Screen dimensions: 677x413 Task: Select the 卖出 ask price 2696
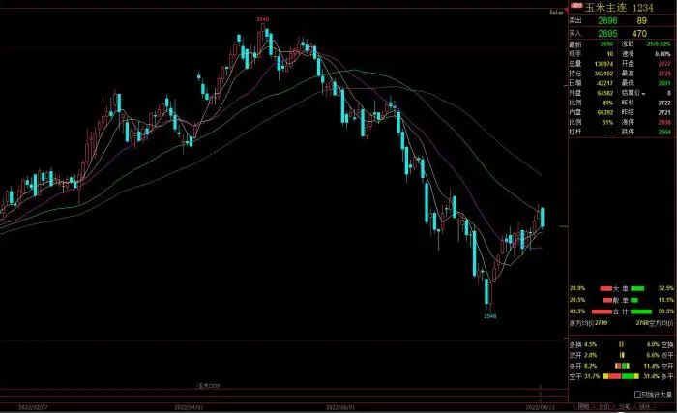(x=604, y=18)
